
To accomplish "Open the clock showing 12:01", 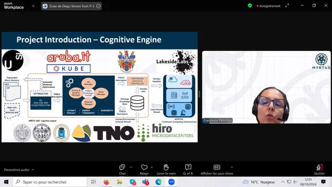I will pyautogui.click(x=308, y=182).
